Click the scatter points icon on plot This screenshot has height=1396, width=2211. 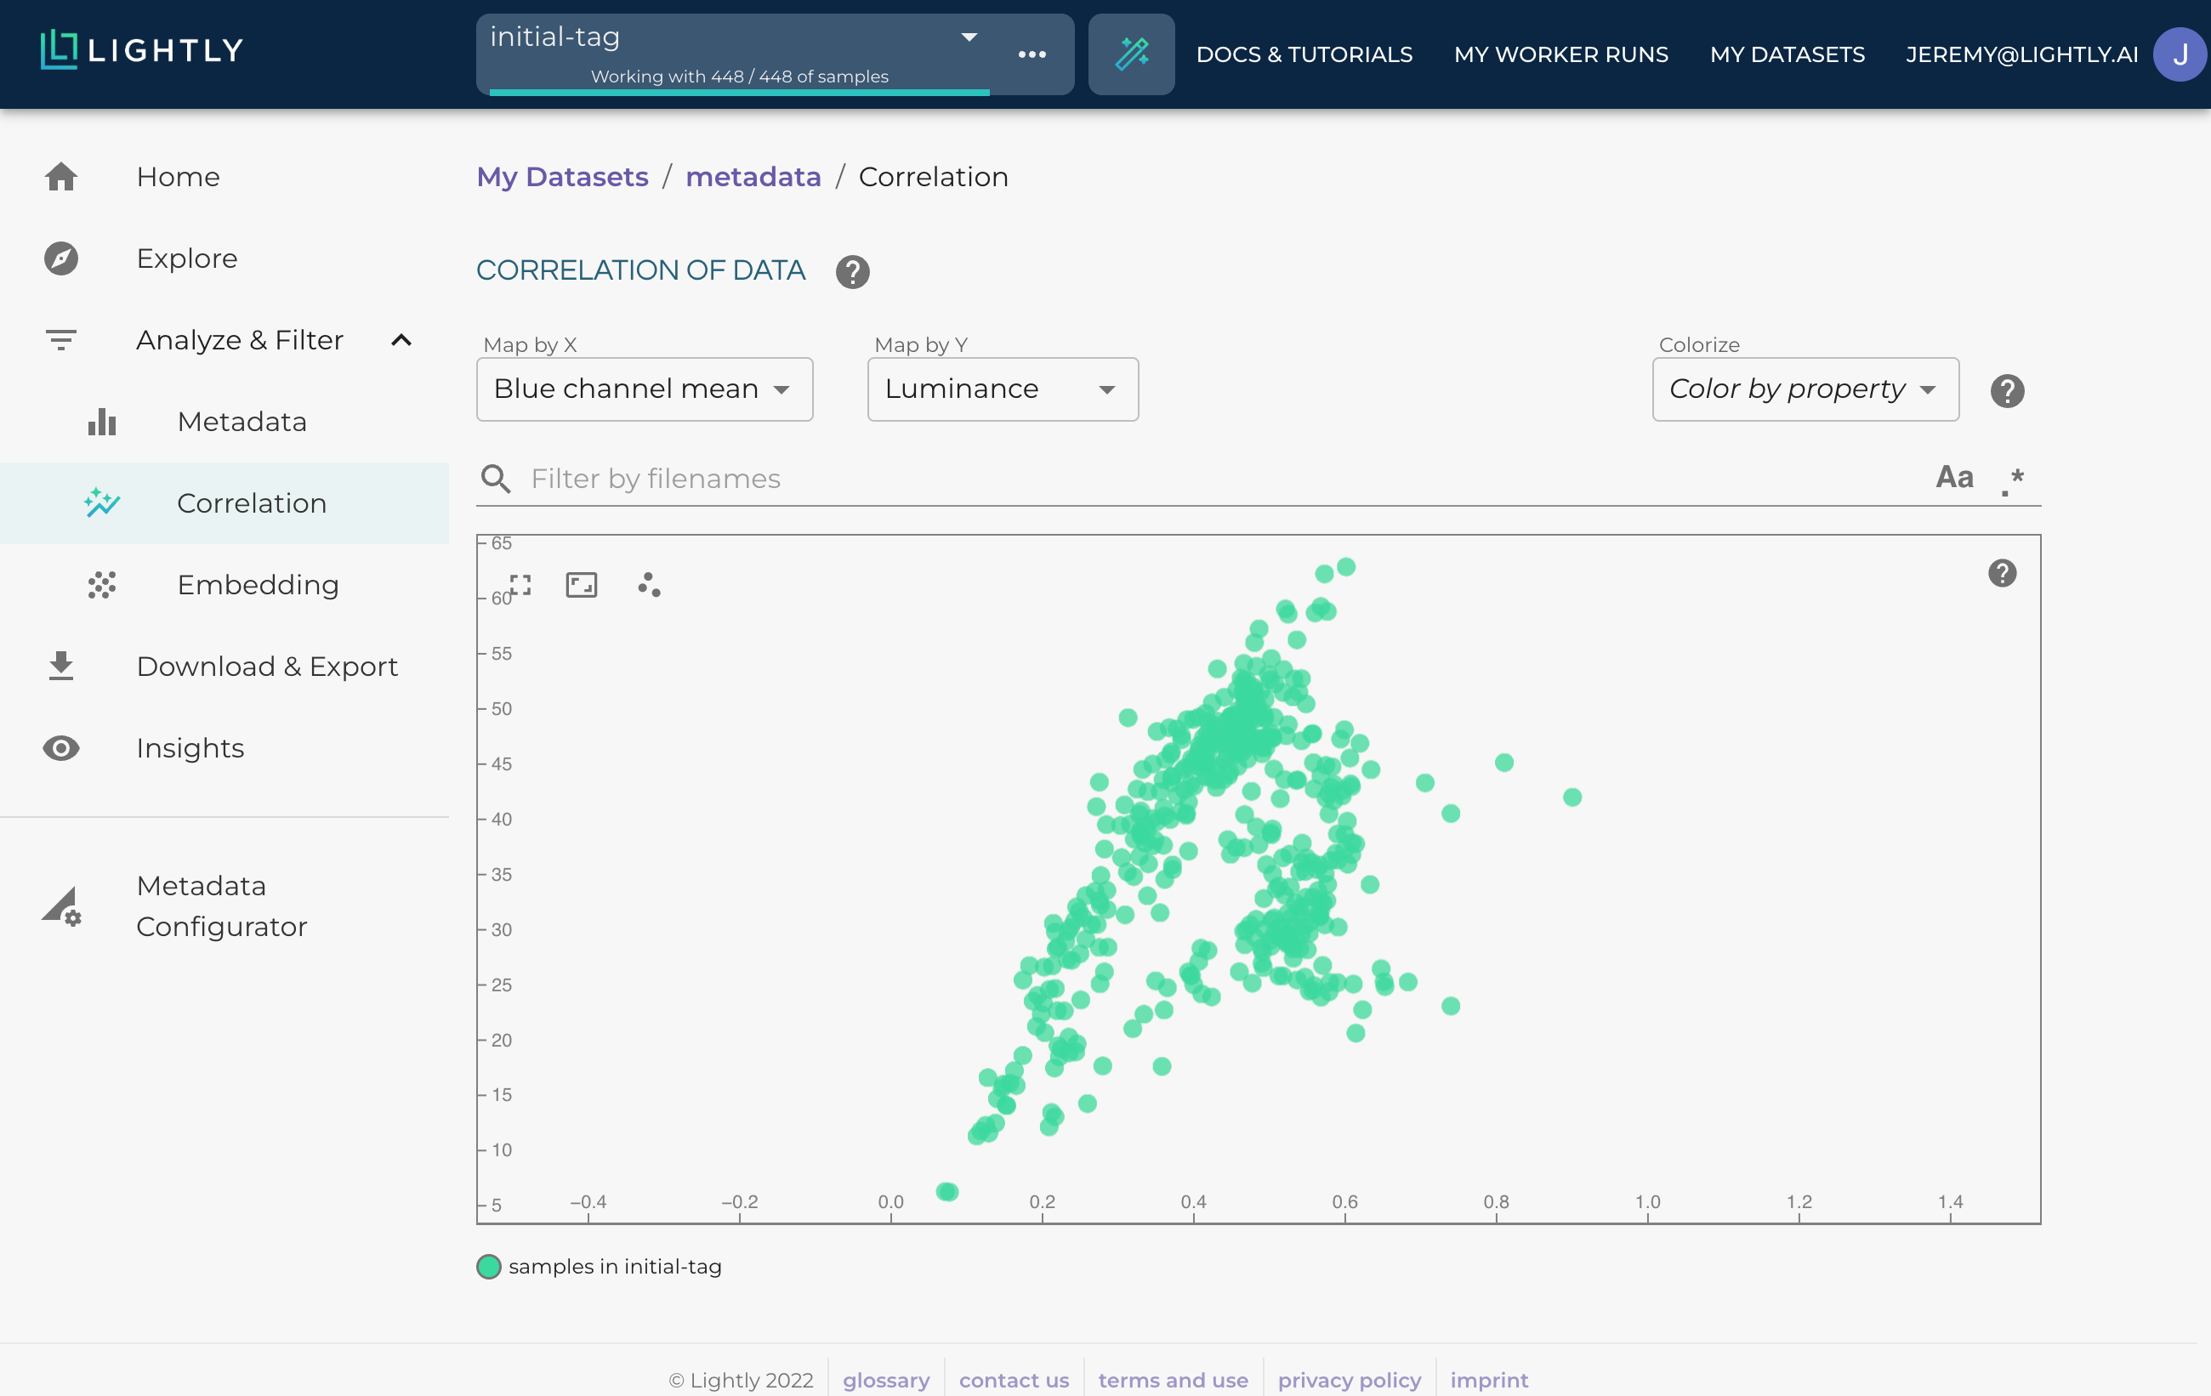tap(648, 585)
